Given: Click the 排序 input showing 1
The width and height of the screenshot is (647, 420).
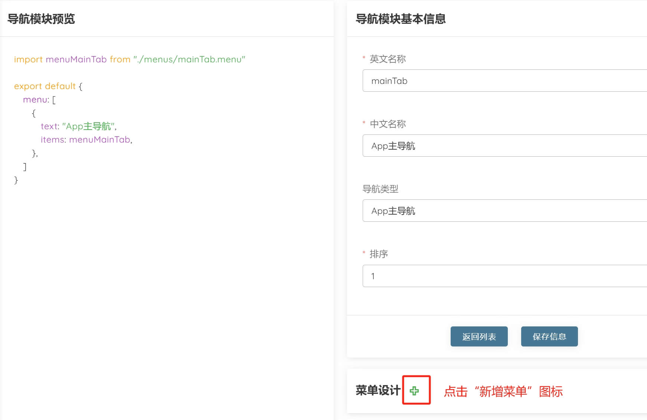Looking at the screenshot, I should (x=505, y=276).
